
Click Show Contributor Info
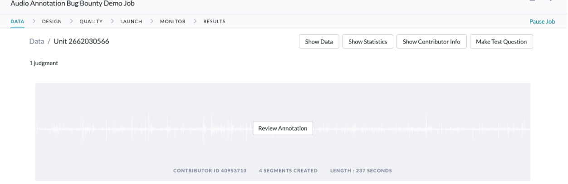(x=431, y=42)
